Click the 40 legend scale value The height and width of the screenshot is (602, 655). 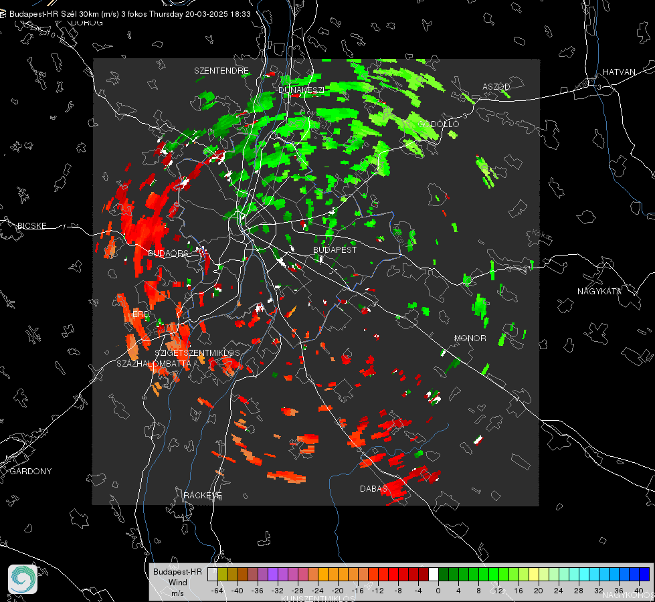pos(639,591)
